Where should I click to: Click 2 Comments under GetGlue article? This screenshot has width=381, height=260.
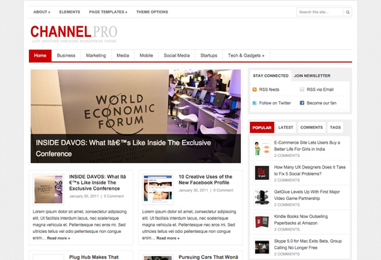(287, 205)
